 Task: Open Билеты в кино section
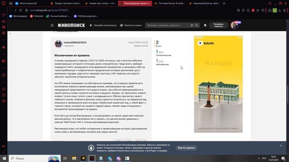(x=131, y=25)
